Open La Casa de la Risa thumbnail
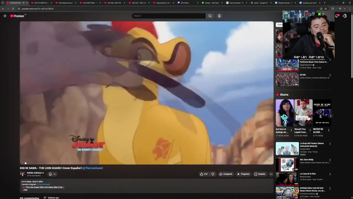 coord(287,179)
